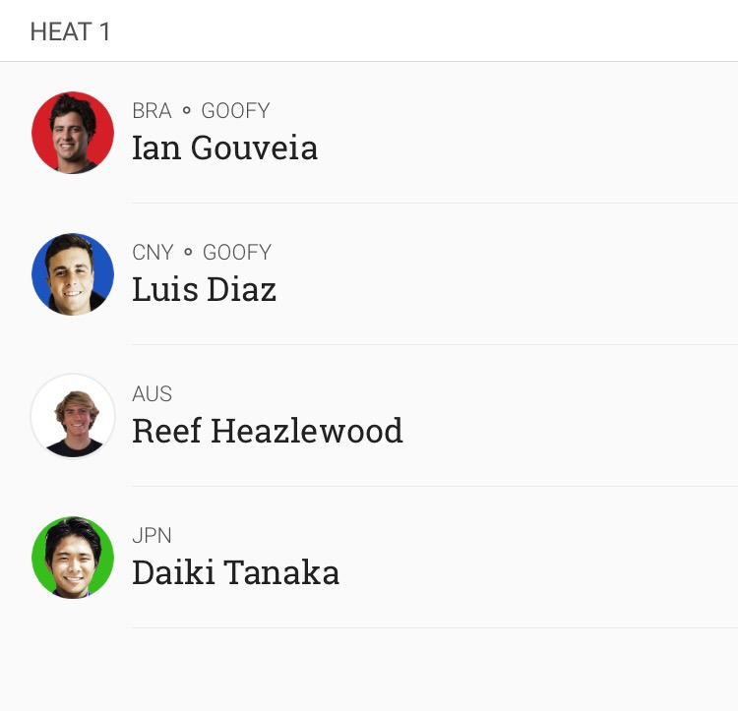The width and height of the screenshot is (738, 711).
Task: Click the JPN country code label
Action: point(152,536)
